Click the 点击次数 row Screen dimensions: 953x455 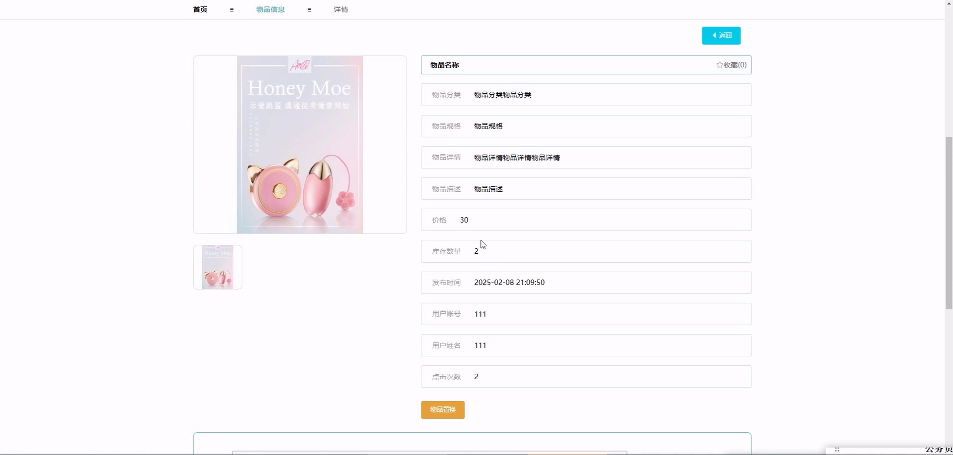(586, 376)
